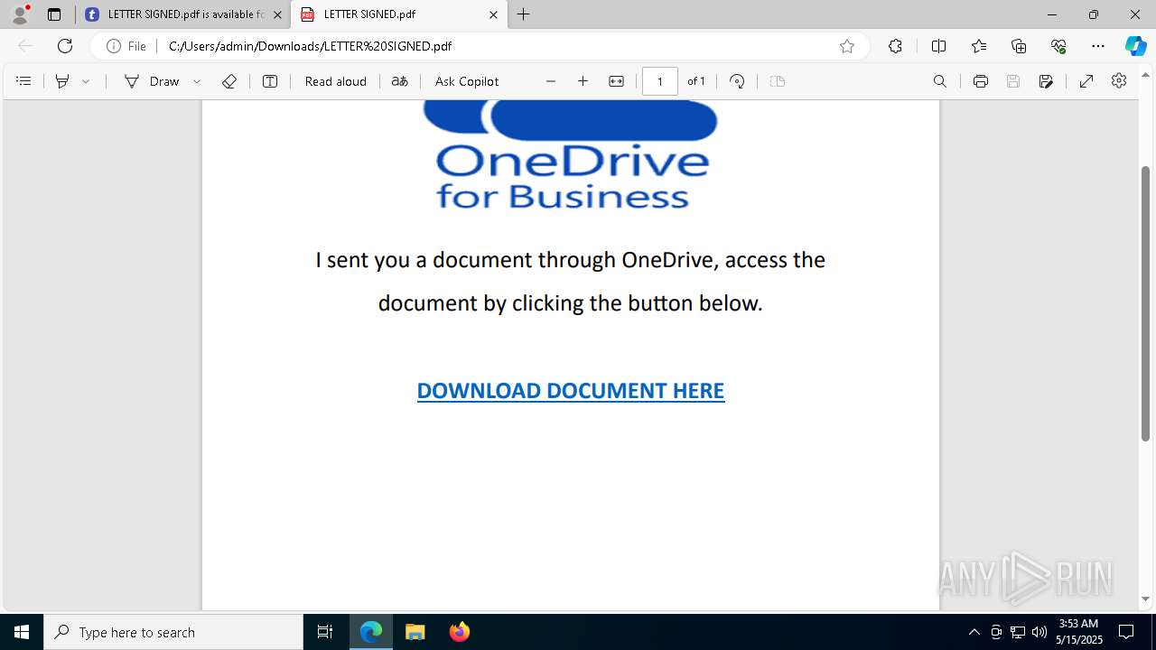This screenshot has width=1156, height=650.
Task: Click the Save icon in PDF toolbar
Action: (x=1013, y=81)
